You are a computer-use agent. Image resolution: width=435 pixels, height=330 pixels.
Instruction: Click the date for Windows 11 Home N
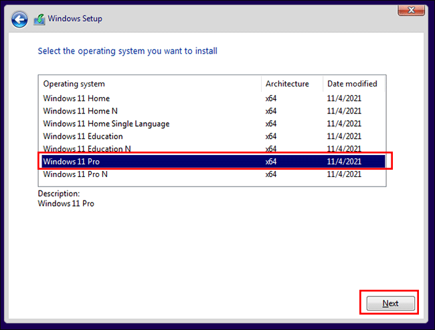pyautogui.click(x=344, y=111)
